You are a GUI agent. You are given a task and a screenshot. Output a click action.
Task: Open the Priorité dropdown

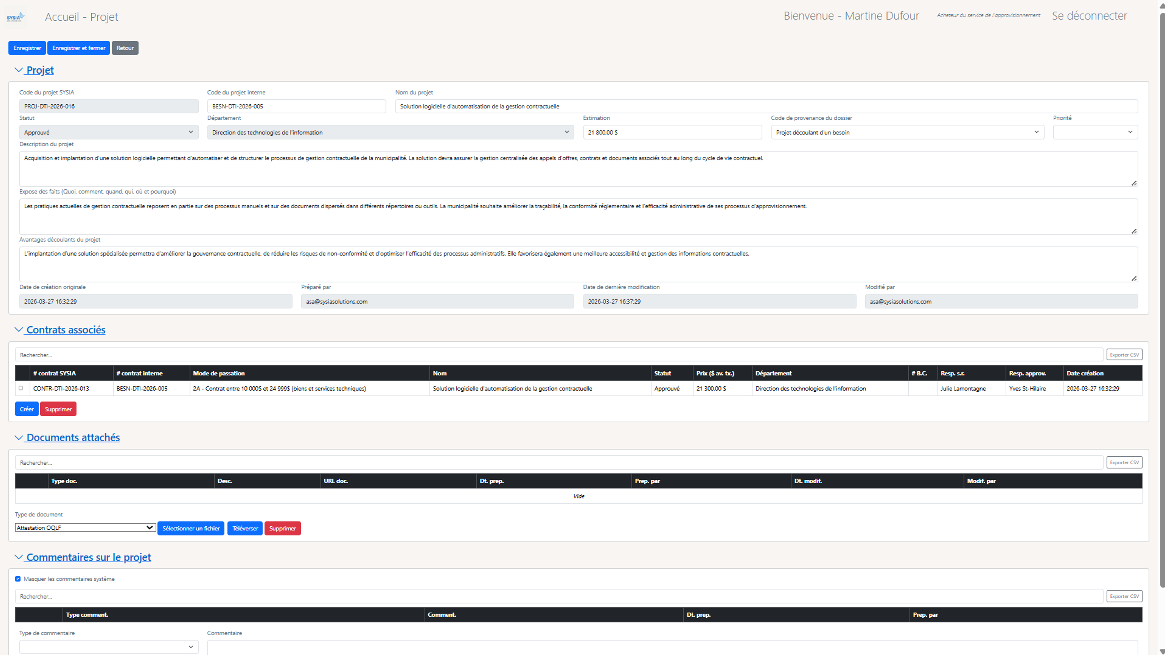click(1095, 133)
